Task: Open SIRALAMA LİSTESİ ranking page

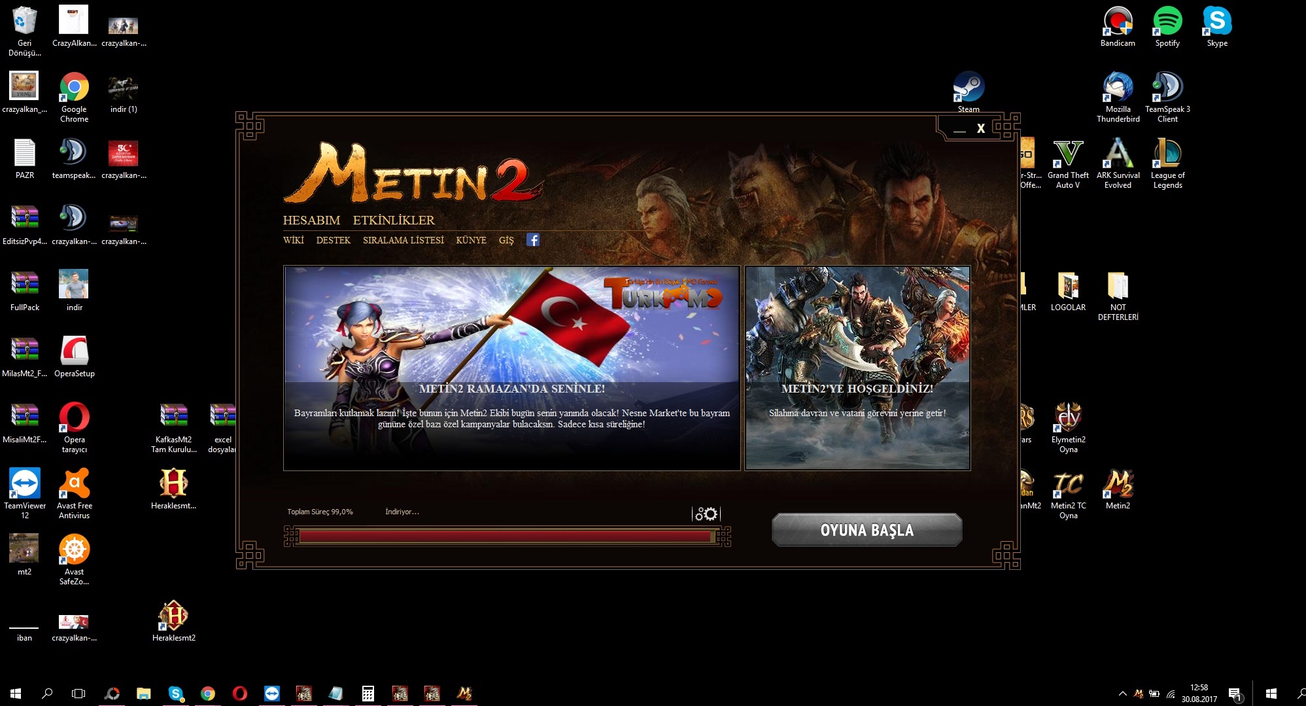Action: (x=404, y=240)
